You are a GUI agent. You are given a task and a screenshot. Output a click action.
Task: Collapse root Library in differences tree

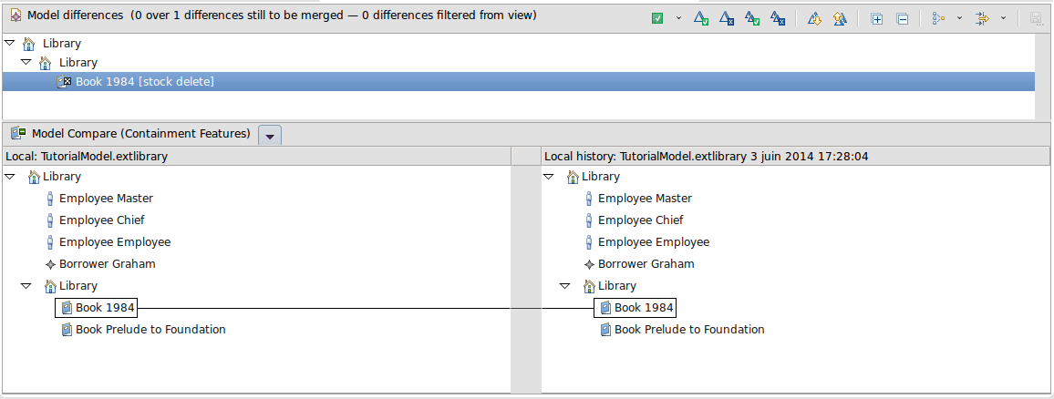(x=9, y=43)
